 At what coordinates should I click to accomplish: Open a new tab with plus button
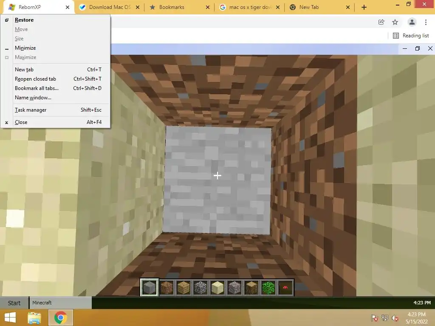(x=364, y=7)
